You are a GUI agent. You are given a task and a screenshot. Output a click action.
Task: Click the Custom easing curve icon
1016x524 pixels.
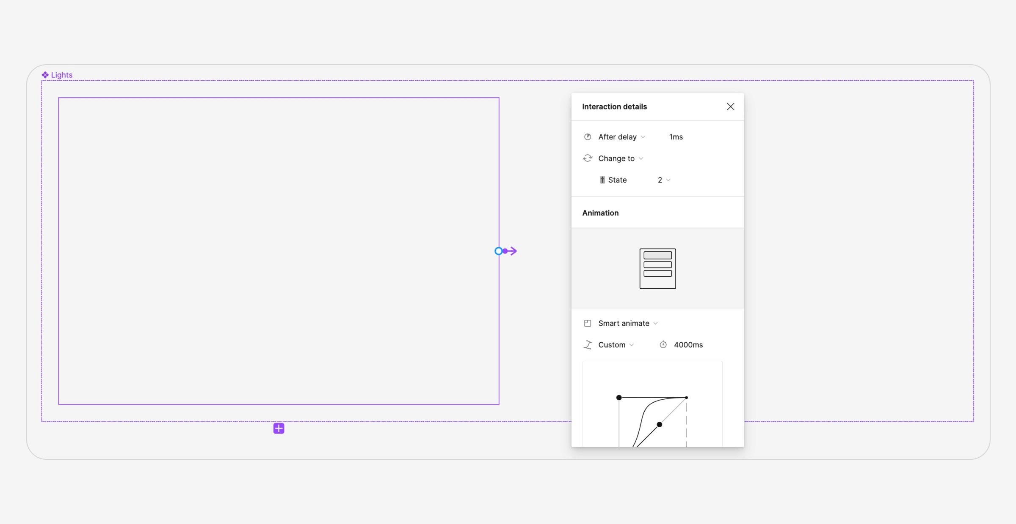(x=588, y=345)
